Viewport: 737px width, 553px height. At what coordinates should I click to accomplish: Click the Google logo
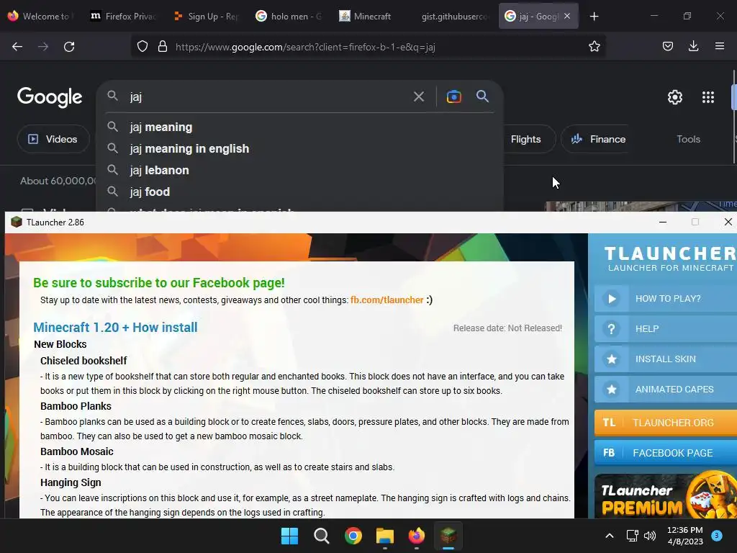[50, 97]
